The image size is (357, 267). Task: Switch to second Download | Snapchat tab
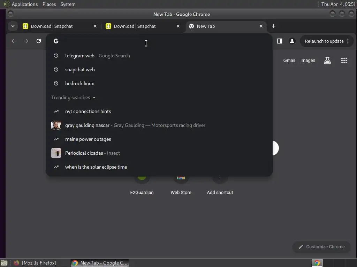click(x=143, y=26)
